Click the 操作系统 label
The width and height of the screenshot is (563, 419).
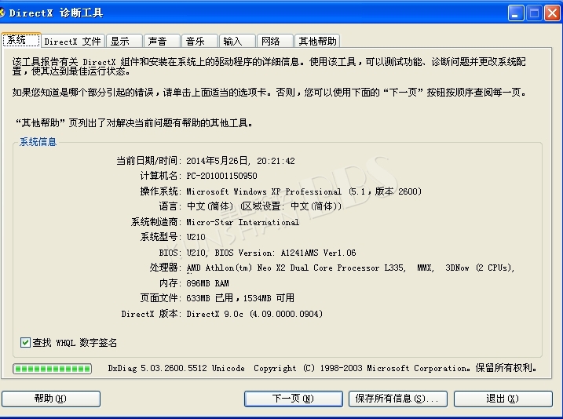[161, 191]
